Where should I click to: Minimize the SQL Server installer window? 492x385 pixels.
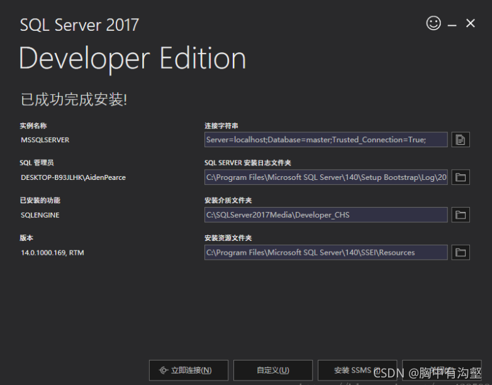pyautogui.click(x=452, y=25)
